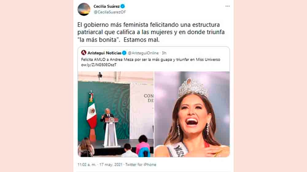The image size is (307, 172).
Task: Click the quoted tweet text about Andrea Meza
Action: point(150,60)
